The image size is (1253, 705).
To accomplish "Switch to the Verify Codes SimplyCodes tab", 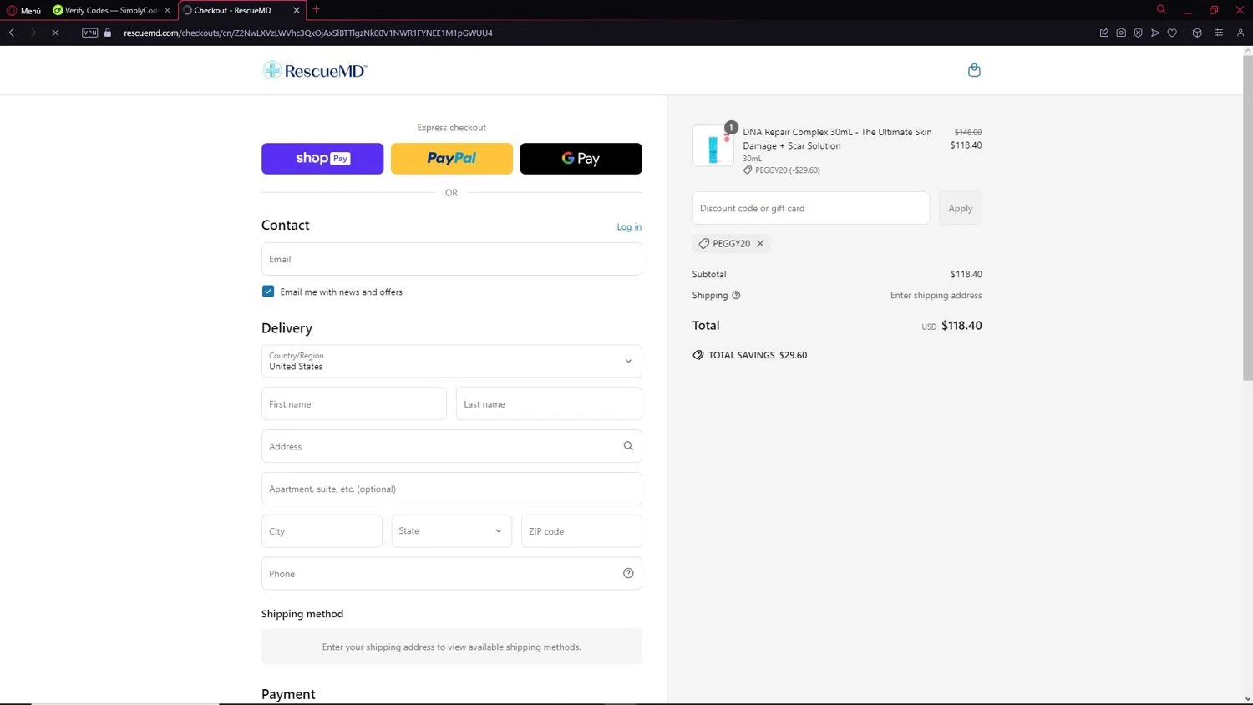I will click(104, 10).
